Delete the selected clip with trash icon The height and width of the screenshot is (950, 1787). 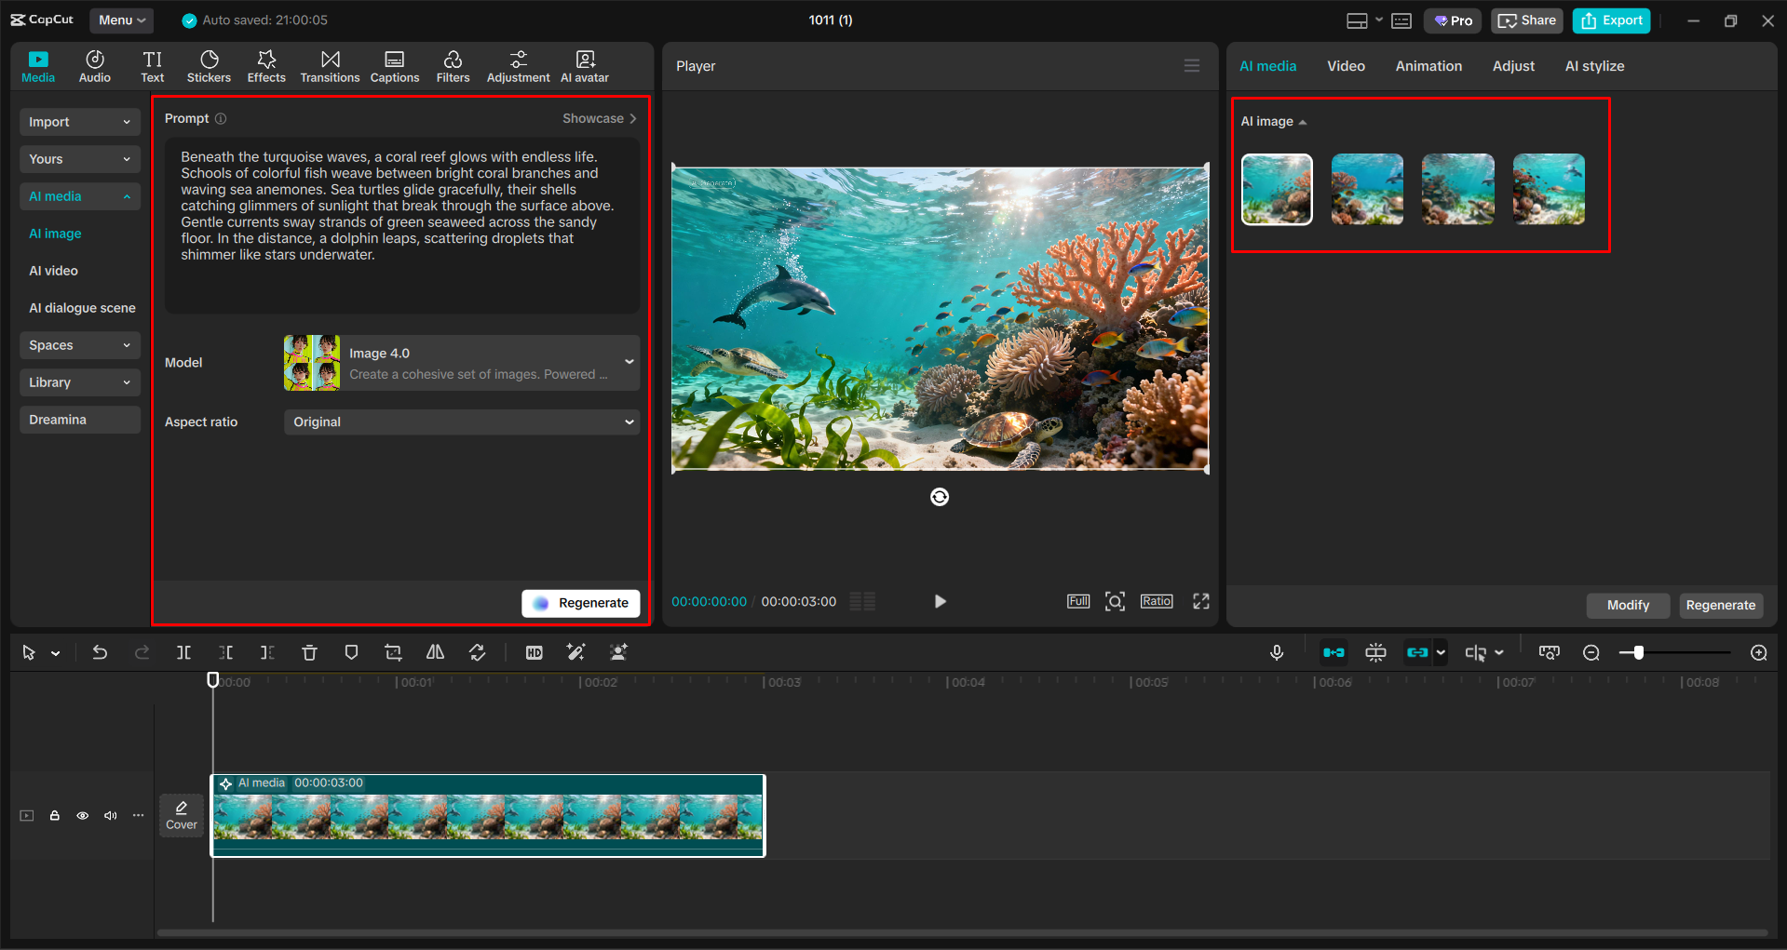(309, 652)
